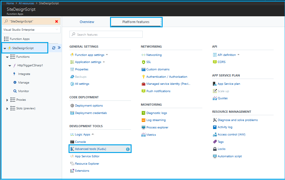Click the All settings globe icon
The image size is (285, 180).
[72, 84]
